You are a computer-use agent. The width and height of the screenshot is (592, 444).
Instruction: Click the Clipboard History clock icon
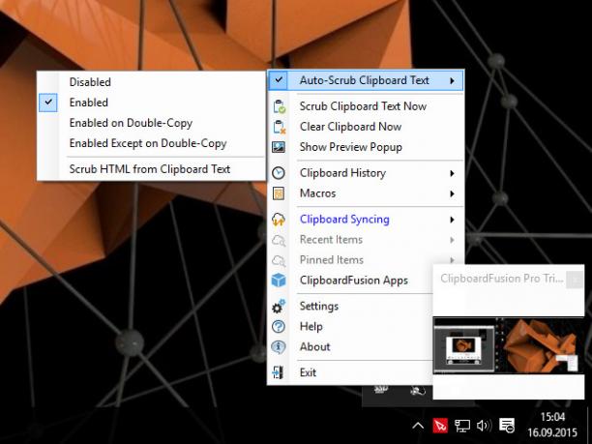pyautogui.click(x=279, y=173)
